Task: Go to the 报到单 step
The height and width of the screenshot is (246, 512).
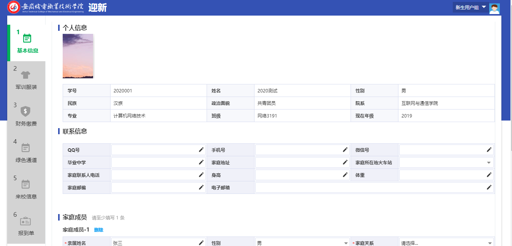Action: (x=26, y=225)
